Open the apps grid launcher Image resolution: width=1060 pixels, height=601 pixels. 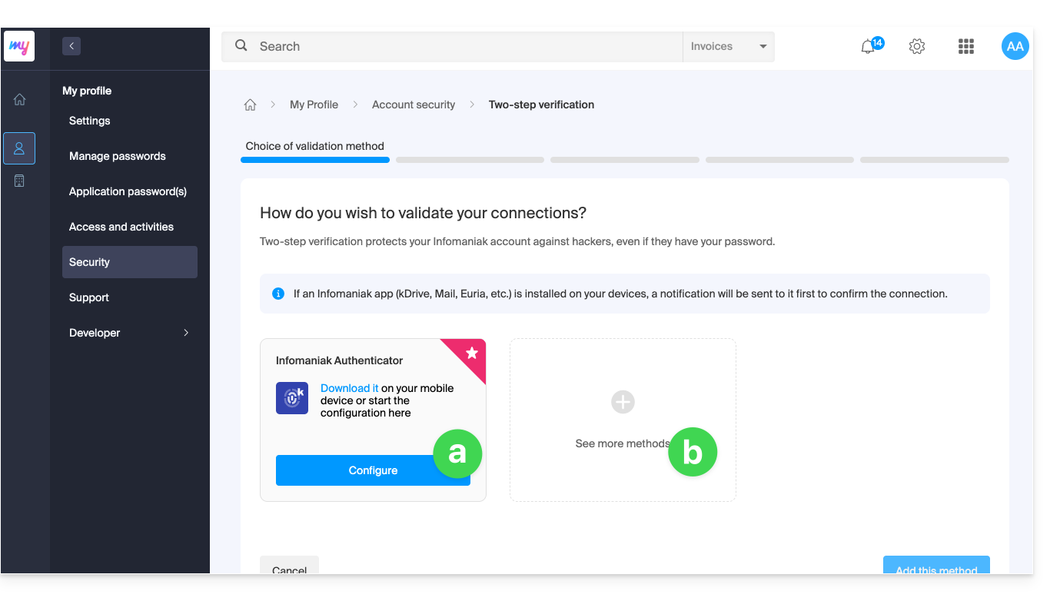point(966,47)
